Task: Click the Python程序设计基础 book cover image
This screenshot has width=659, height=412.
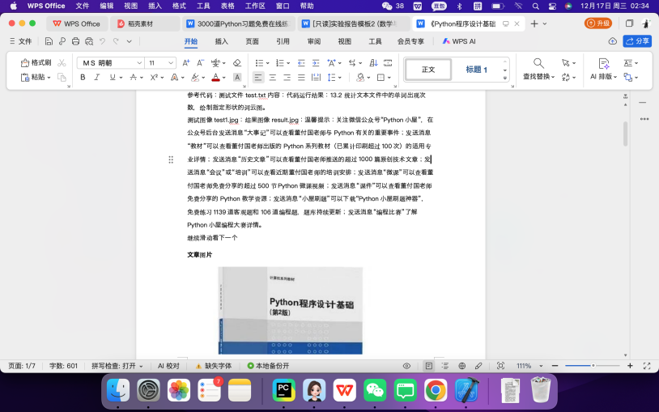Action: click(291, 310)
